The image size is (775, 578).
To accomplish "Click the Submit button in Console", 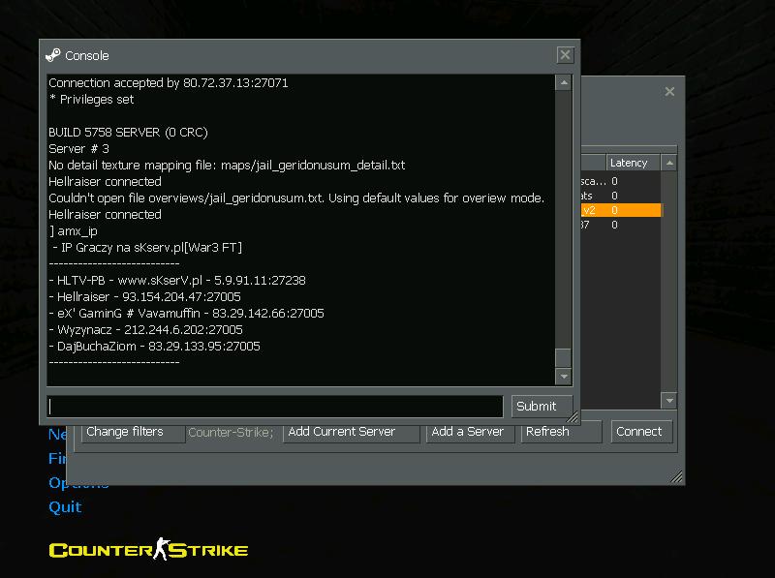I will [542, 406].
